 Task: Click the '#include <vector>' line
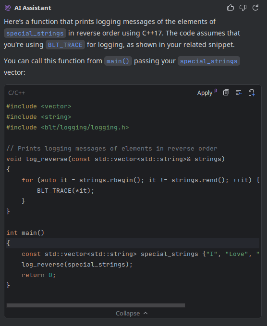click(39, 106)
